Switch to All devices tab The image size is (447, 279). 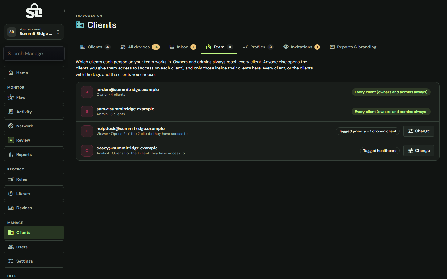[140, 47]
